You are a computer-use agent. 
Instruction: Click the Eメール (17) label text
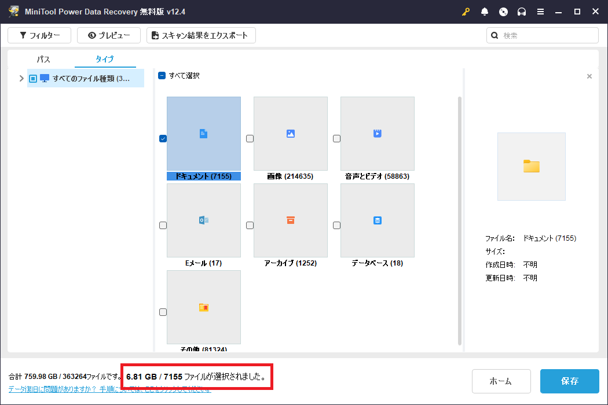(204, 263)
